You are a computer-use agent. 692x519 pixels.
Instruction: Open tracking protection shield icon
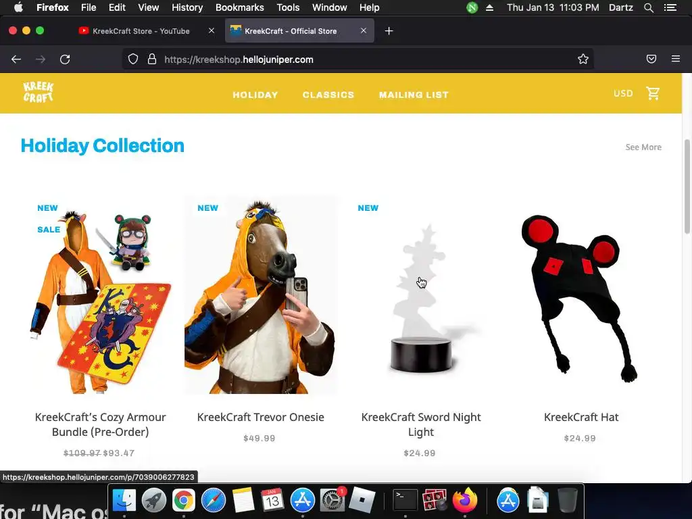(133, 59)
